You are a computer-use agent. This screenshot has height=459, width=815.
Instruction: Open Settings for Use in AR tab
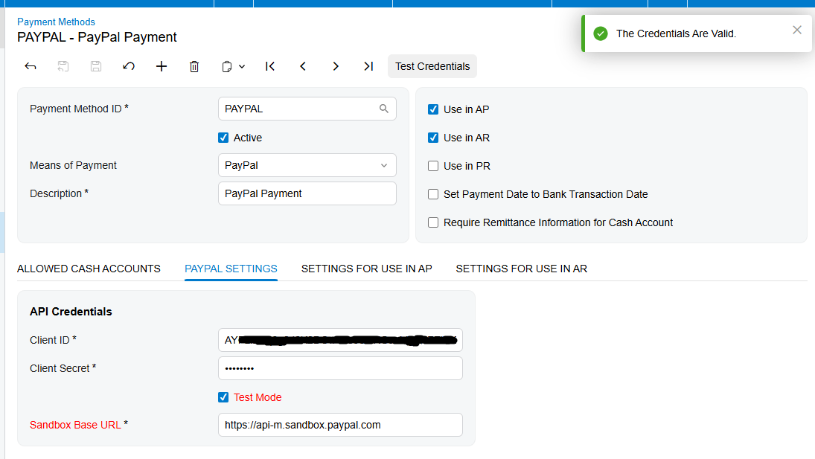click(521, 269)
